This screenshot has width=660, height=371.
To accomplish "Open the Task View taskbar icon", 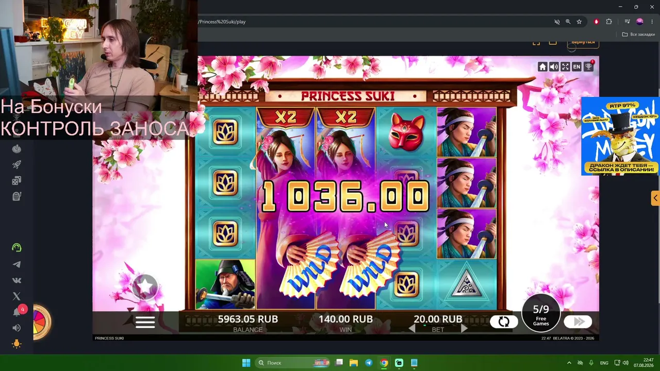I will (x=339, y=363).
